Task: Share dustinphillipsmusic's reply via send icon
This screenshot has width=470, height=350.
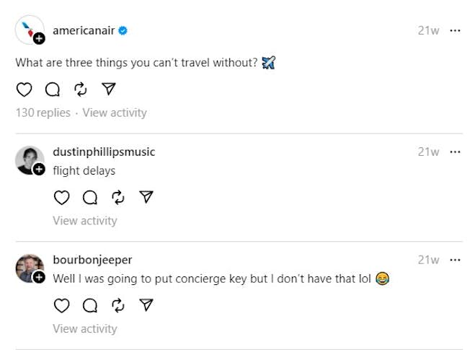Action: click(x=146, y=197)
